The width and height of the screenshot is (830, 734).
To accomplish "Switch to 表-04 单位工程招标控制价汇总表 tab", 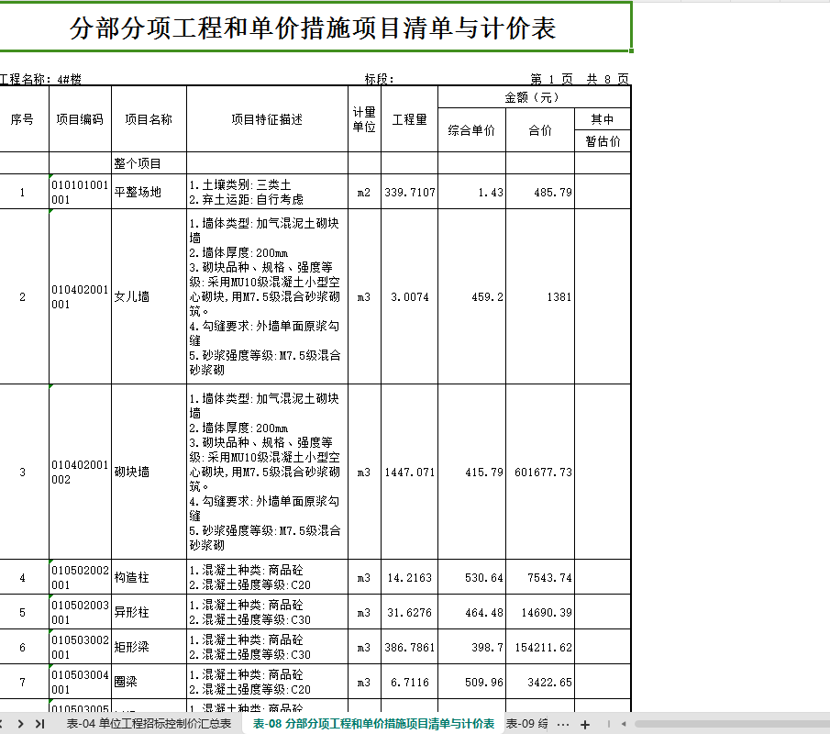I will (x=149, y=723).
